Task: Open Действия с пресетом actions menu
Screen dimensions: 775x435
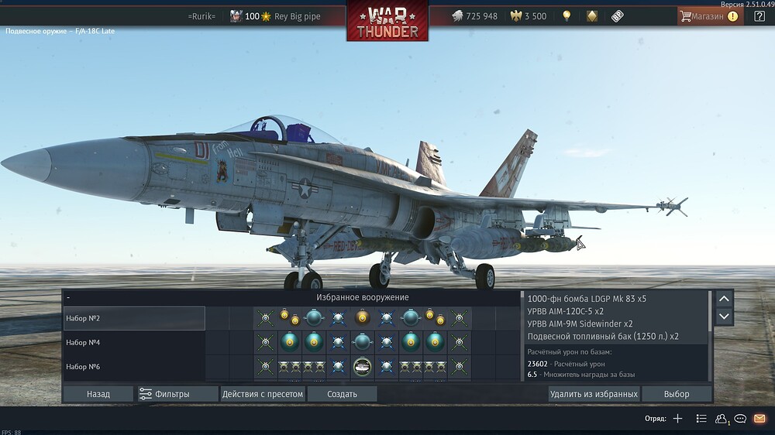Action: click(x=262, y=394)
